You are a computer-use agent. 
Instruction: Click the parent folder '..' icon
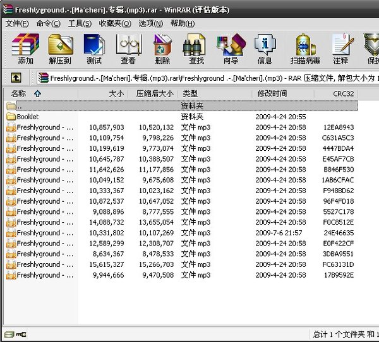11,106
